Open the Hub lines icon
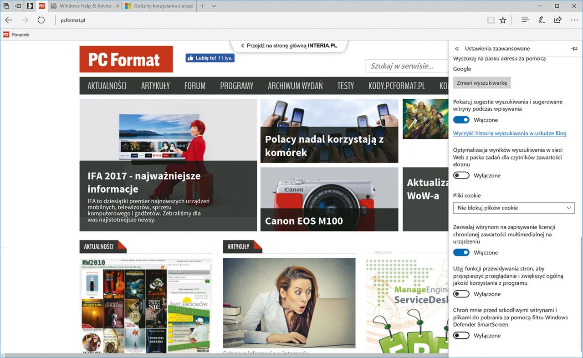This screenshot has width=583, height=358. [x=525, y=20]
